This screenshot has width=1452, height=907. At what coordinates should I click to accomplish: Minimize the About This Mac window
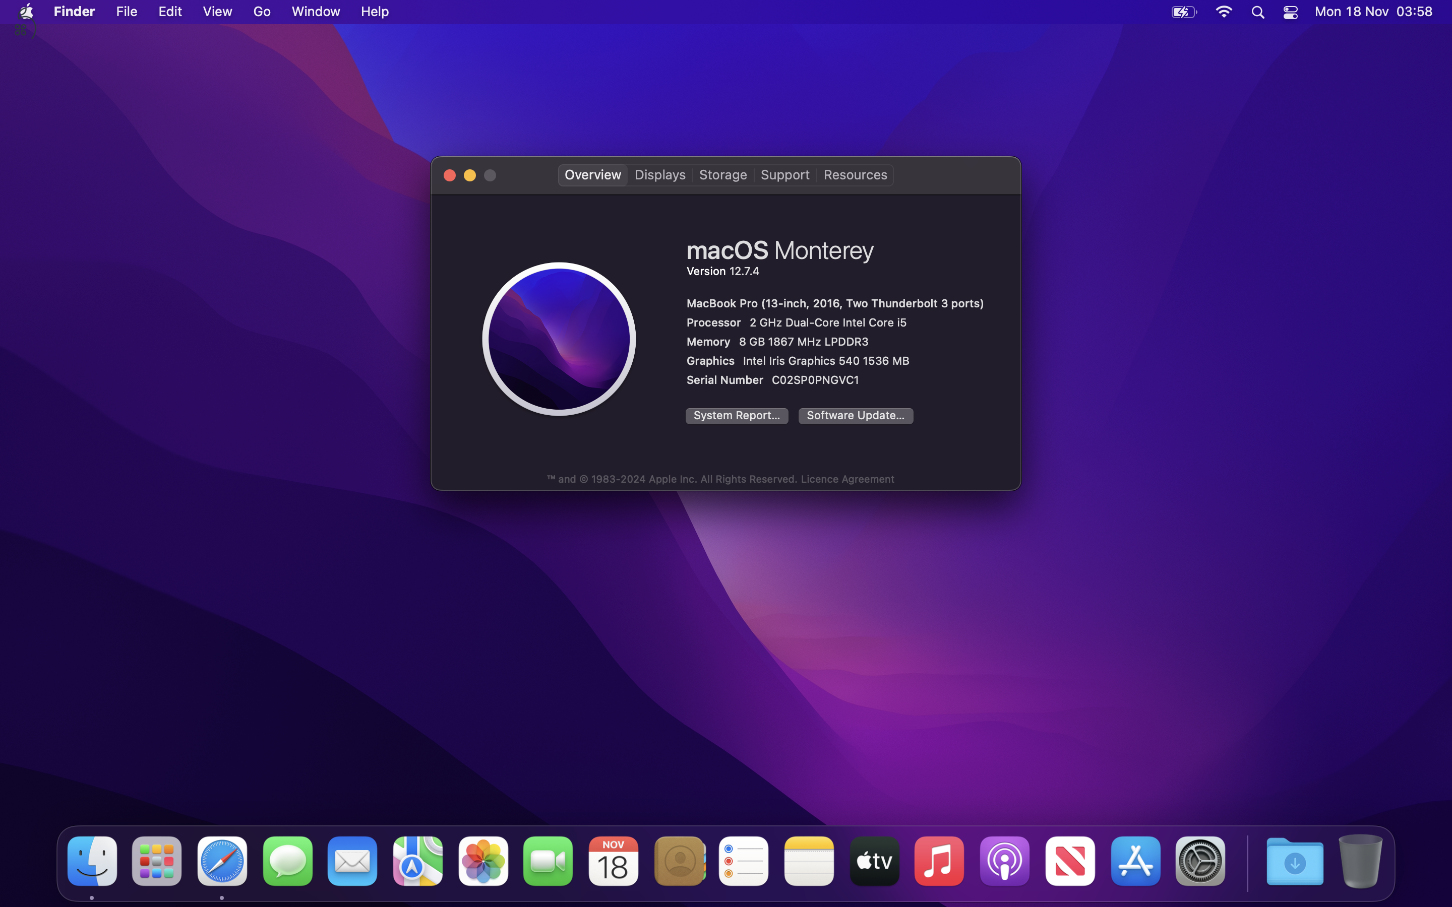(470, 175)
